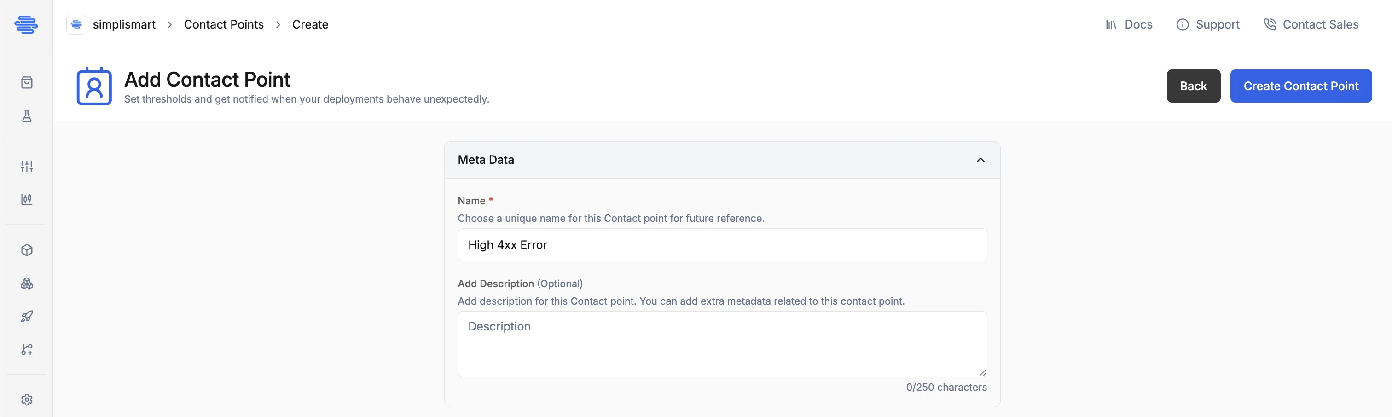Open the chart monitoring sidebar icon
The width and height of the screenshot is (1392, 417).
pos(27,199)
